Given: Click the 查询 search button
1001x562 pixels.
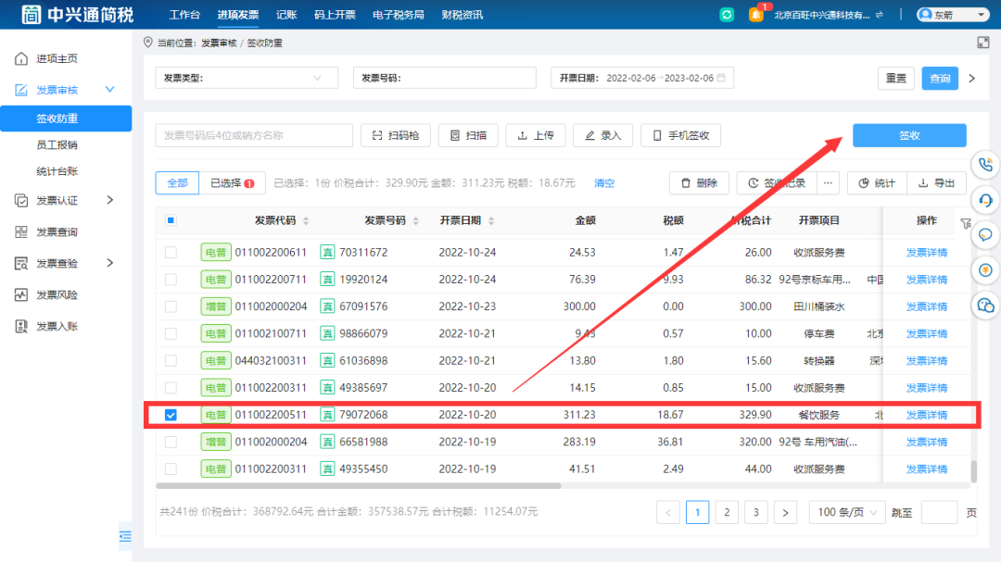Looking at the screenshot, I should click(x=940, y=79).
